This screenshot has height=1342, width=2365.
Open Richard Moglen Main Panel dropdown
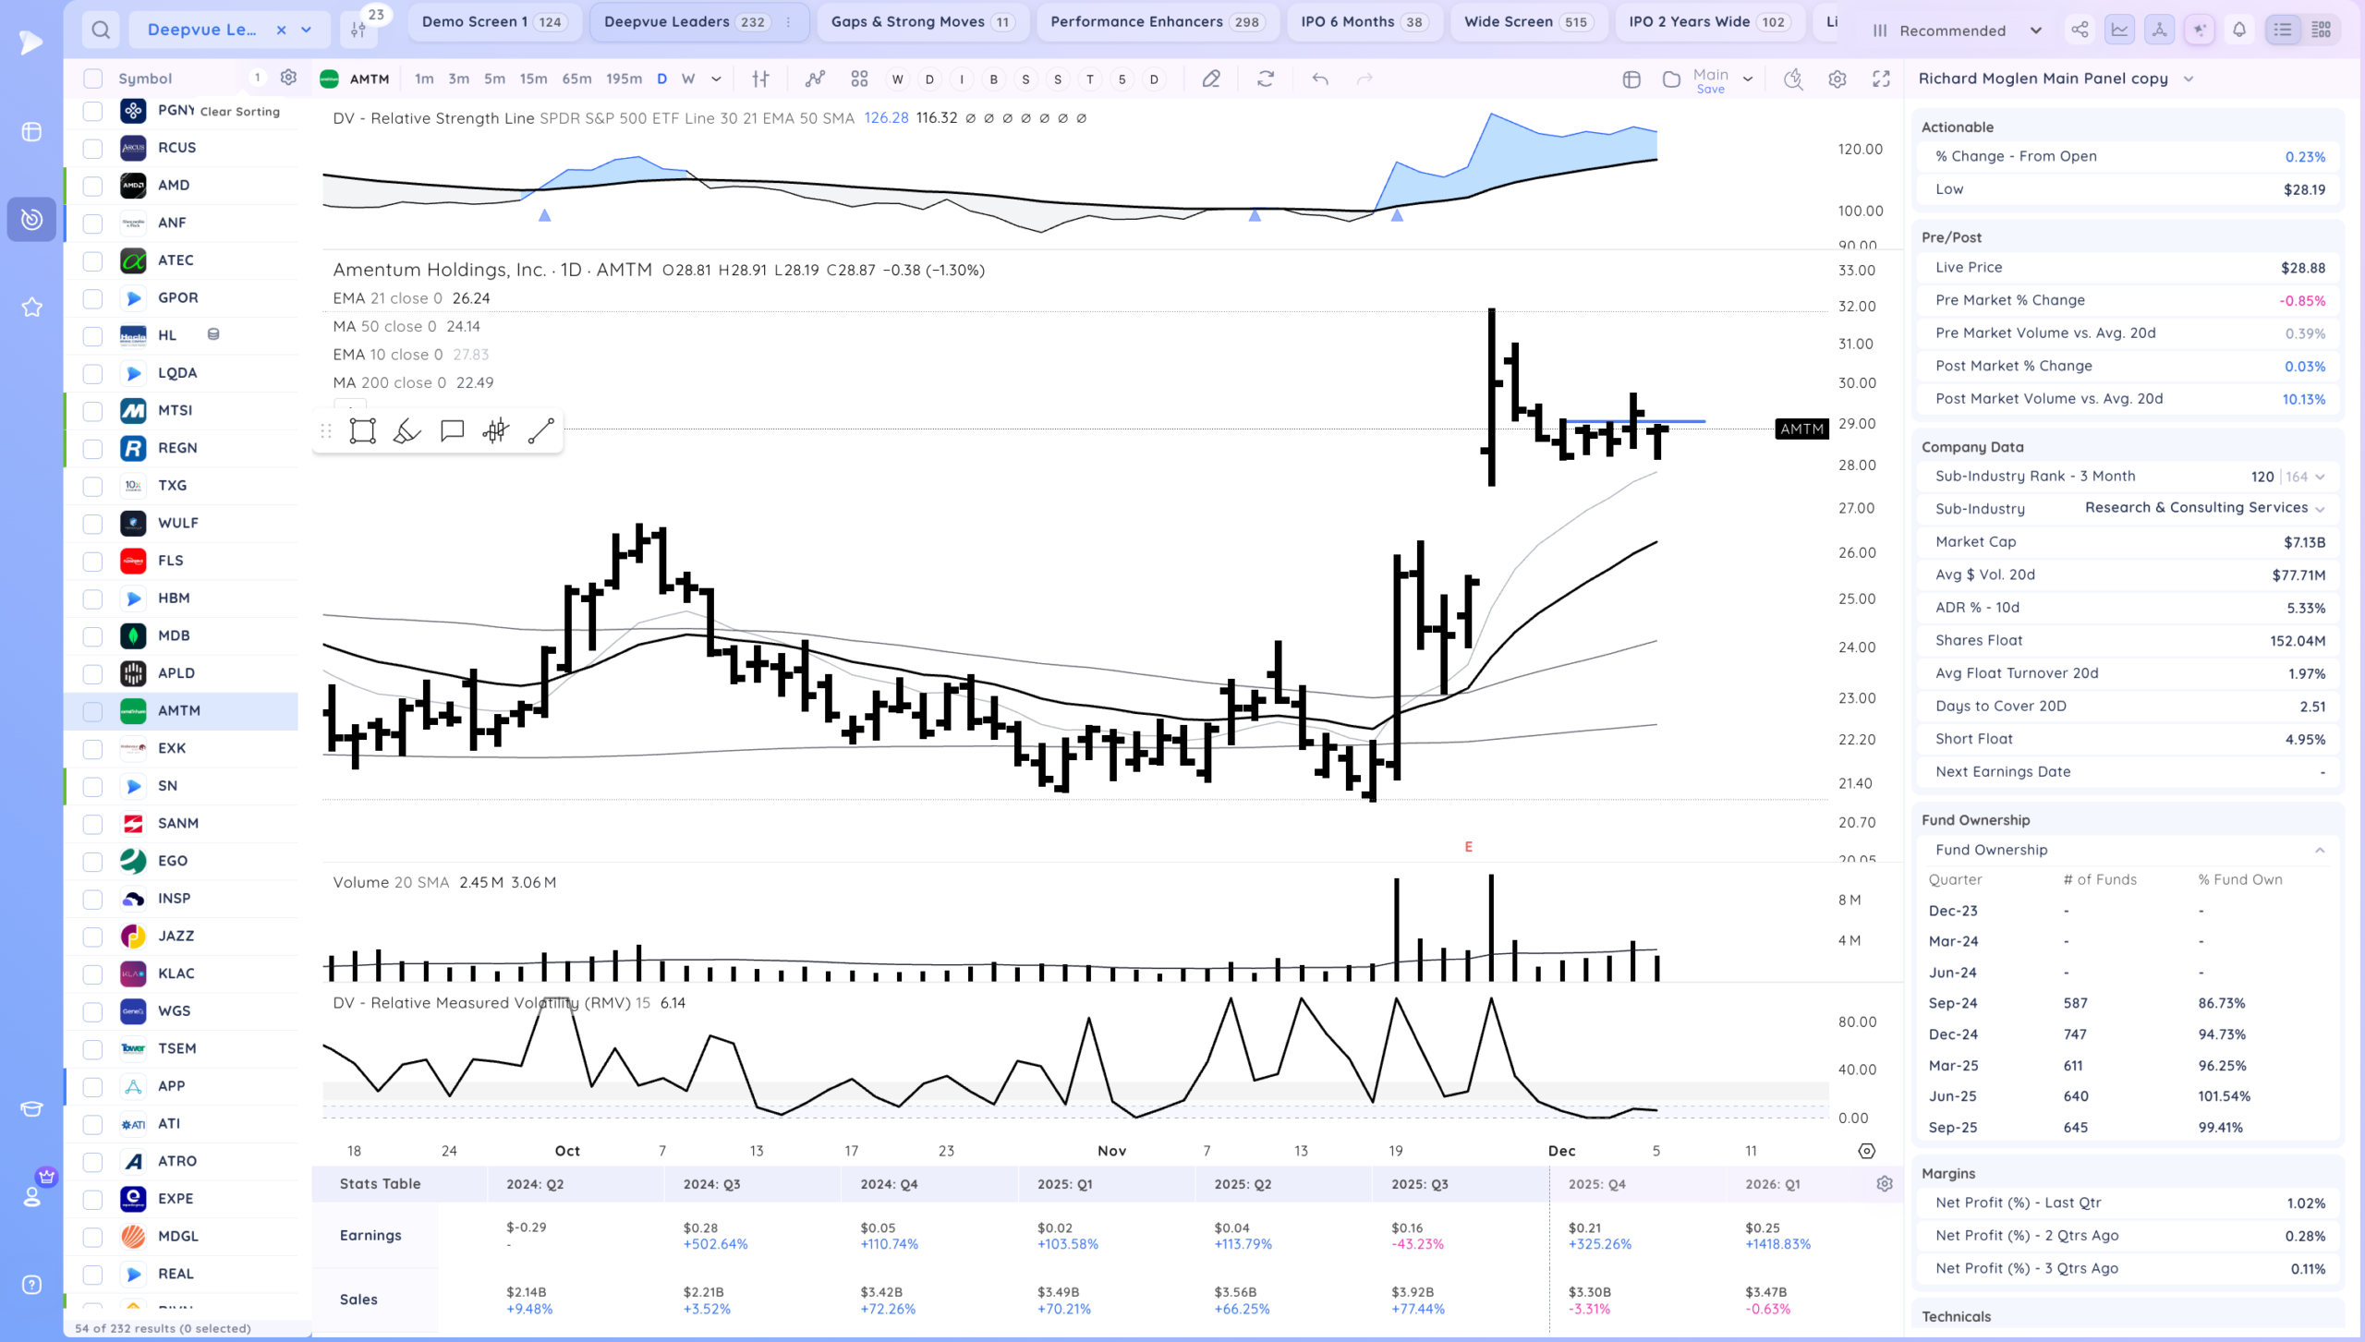tap(2189, 79)
